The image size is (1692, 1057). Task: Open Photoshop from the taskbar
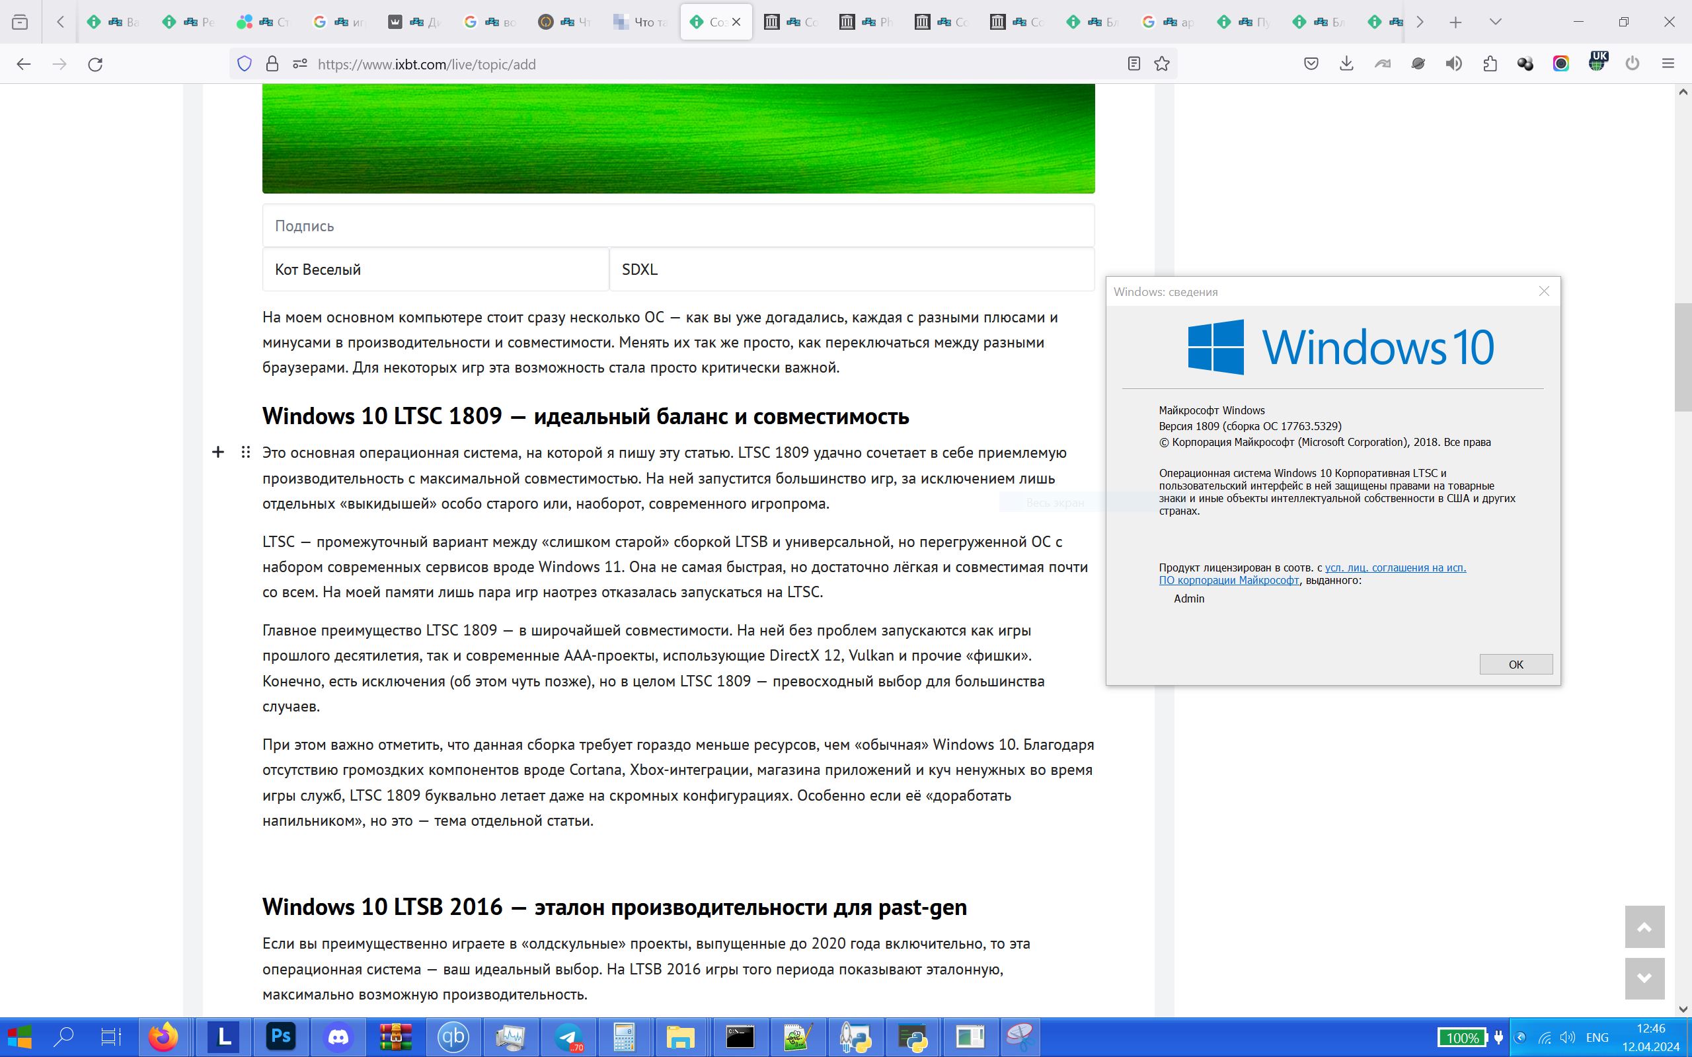tap(281, 1037)
